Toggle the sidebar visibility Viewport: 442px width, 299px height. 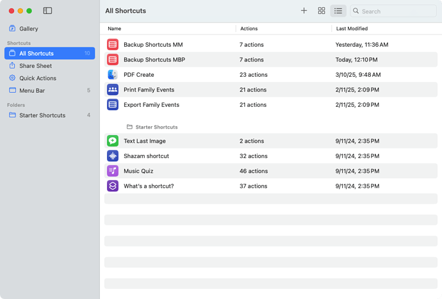[x=47, y=11]
